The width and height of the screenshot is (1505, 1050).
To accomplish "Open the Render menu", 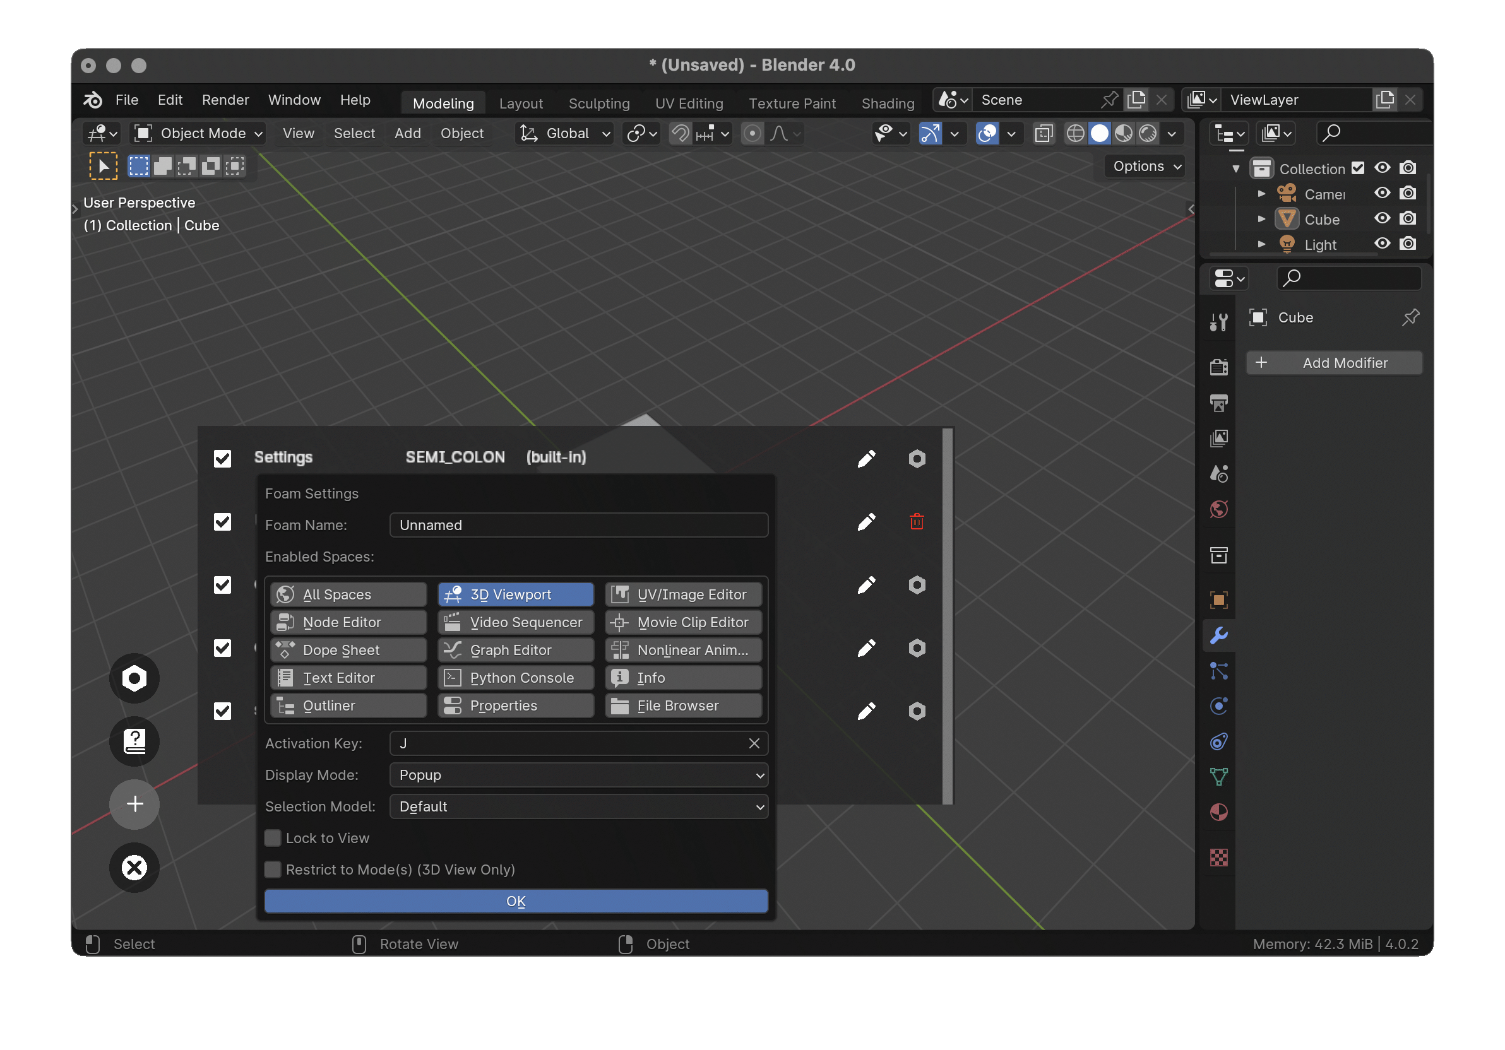I will pyautogui.click(x=225, y=100).
